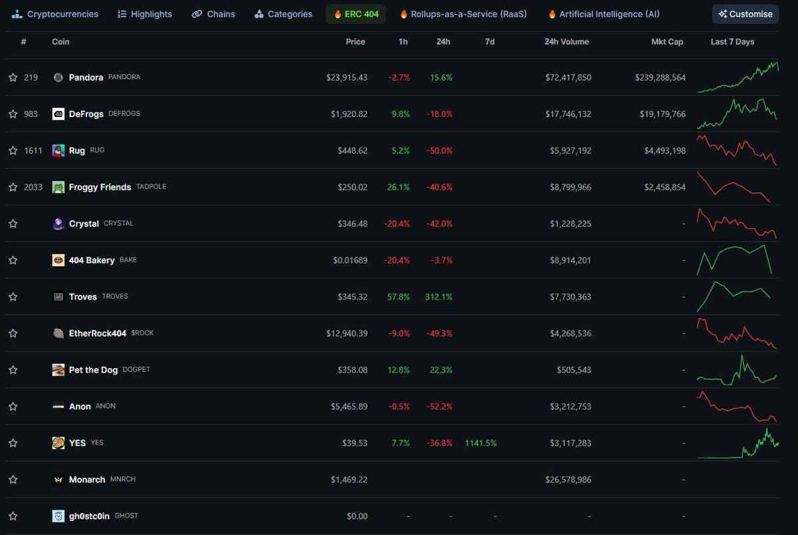Open the Highlights tab
Image resolution: width=798 pixels, height=535 pixels.
(144, 14)
